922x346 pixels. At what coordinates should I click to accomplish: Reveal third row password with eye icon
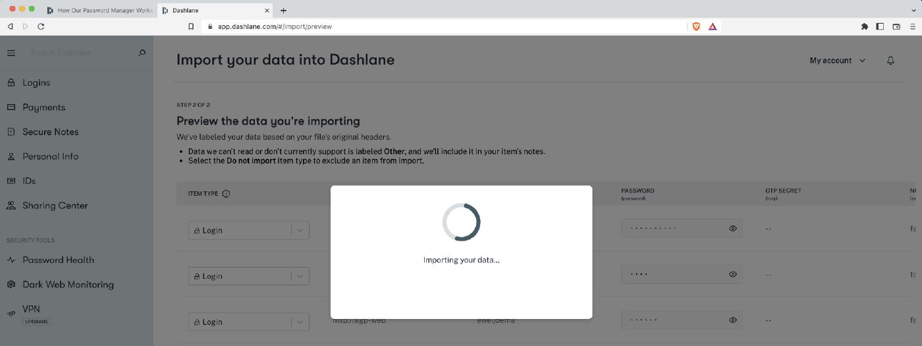(x=732, y=320)
